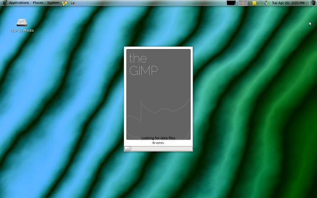
Task: Click the GIMP loading progress bar
Action: tap(158, 148)
